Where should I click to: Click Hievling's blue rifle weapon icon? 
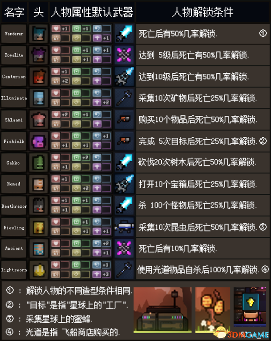(124, 227)
